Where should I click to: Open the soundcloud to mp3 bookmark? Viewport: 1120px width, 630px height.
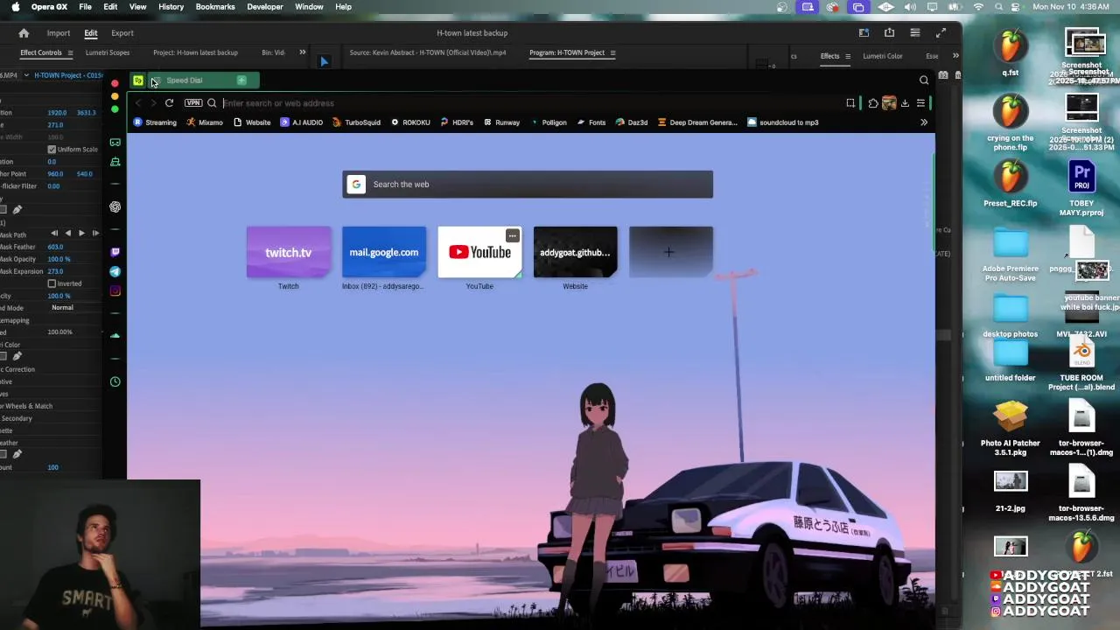783,122
